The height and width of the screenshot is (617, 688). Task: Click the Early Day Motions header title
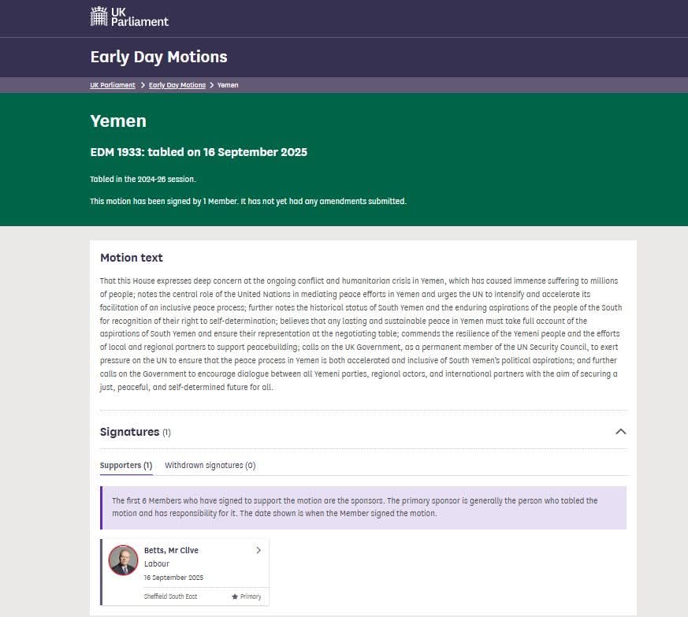[x=158, y=57]
